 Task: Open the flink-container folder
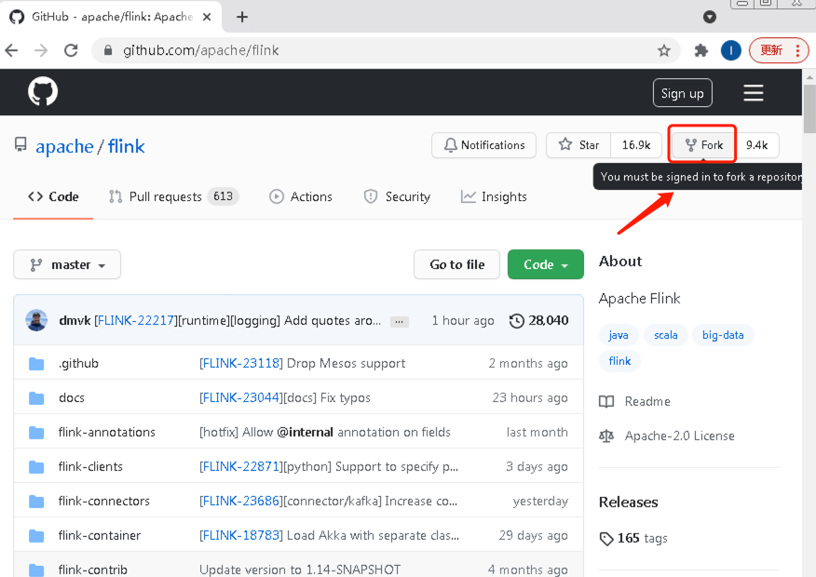click(x=100, y=535)
